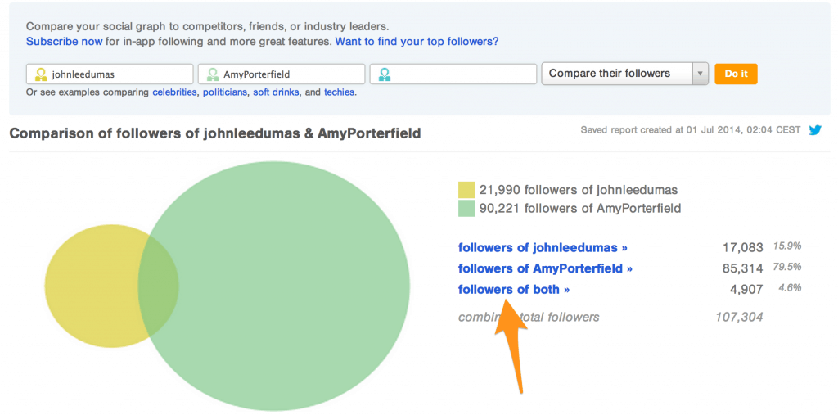Screen dimensions: 838x415
Task: Open the soft drinks example link
Action: coord(274,92)
